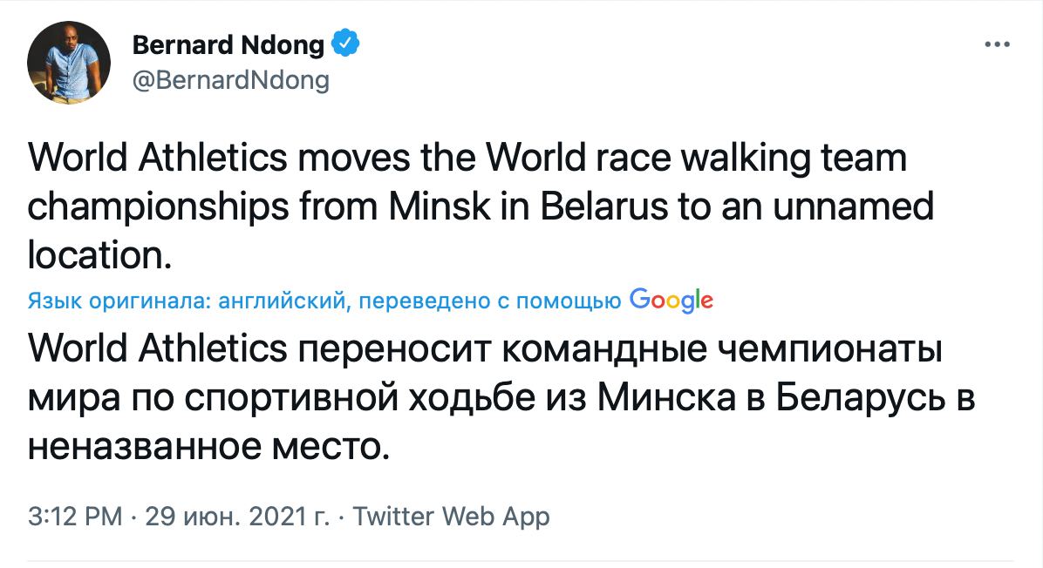The image size is (1043, 568).
Task: Click 'неназванное место' in the translation
Action: click(x=206, y=444)
